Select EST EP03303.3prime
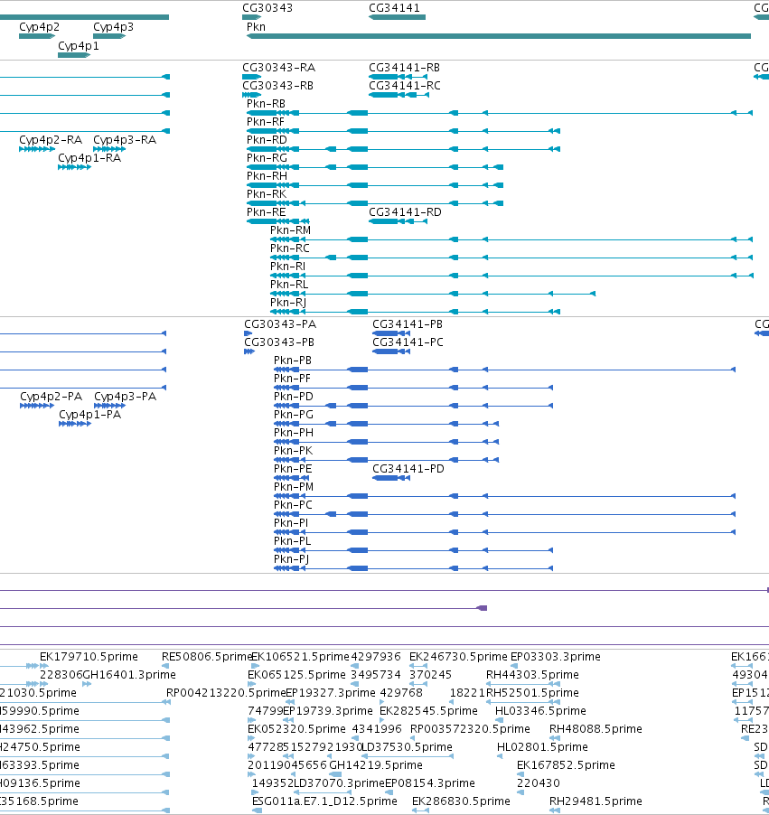 coord(556,657)
